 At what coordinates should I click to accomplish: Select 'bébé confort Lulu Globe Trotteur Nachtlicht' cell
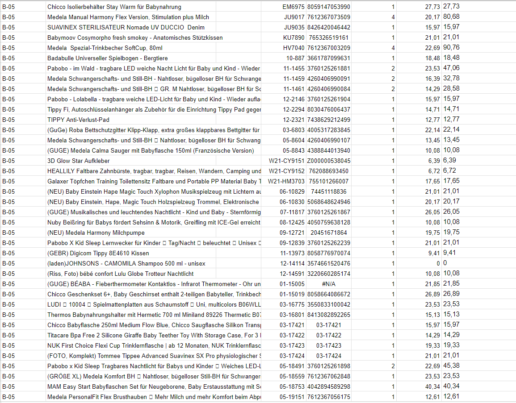click(x=131, y=274)
